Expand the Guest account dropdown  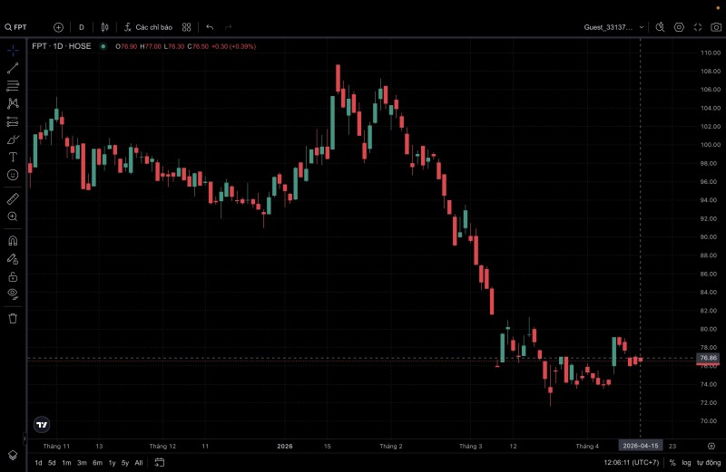click(x=614, y=27)
